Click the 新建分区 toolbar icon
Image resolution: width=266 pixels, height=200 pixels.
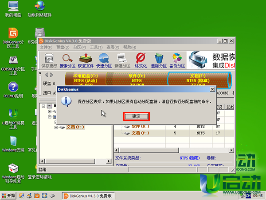pyautogui.click(x=122, y=60)
